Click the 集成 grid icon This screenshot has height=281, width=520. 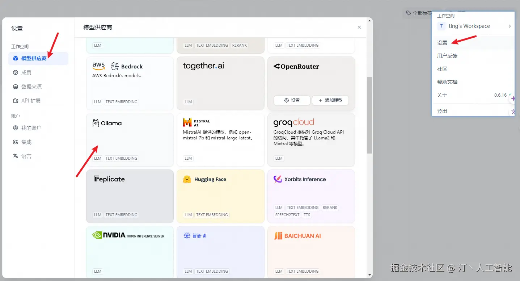pos(16,142)
